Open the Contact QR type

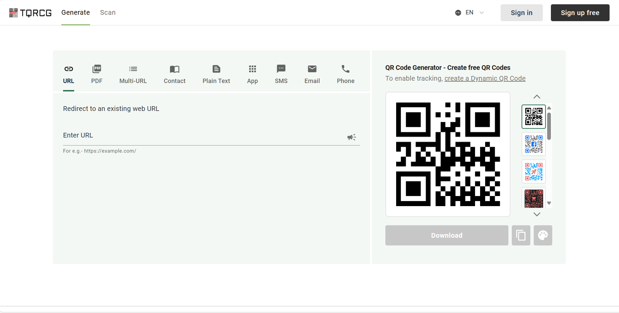(x=174, y=69)
